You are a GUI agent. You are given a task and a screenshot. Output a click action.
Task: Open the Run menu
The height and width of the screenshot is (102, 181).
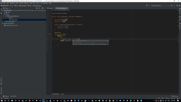coord(35,3)
